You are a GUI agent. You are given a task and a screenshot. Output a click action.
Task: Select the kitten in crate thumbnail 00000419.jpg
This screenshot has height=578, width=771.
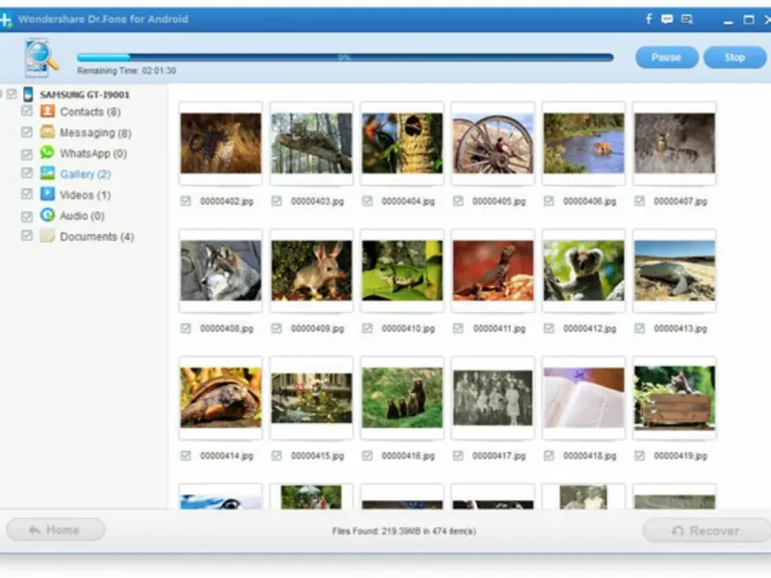(x=675, y=396)
